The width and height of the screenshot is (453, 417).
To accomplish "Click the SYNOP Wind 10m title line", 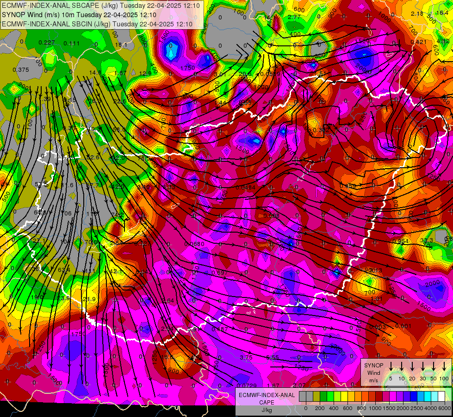I will (x=79, y=15).
